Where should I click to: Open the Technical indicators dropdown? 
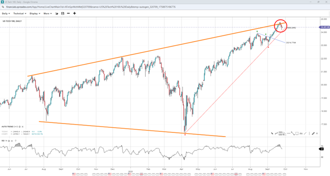[20, 13]
